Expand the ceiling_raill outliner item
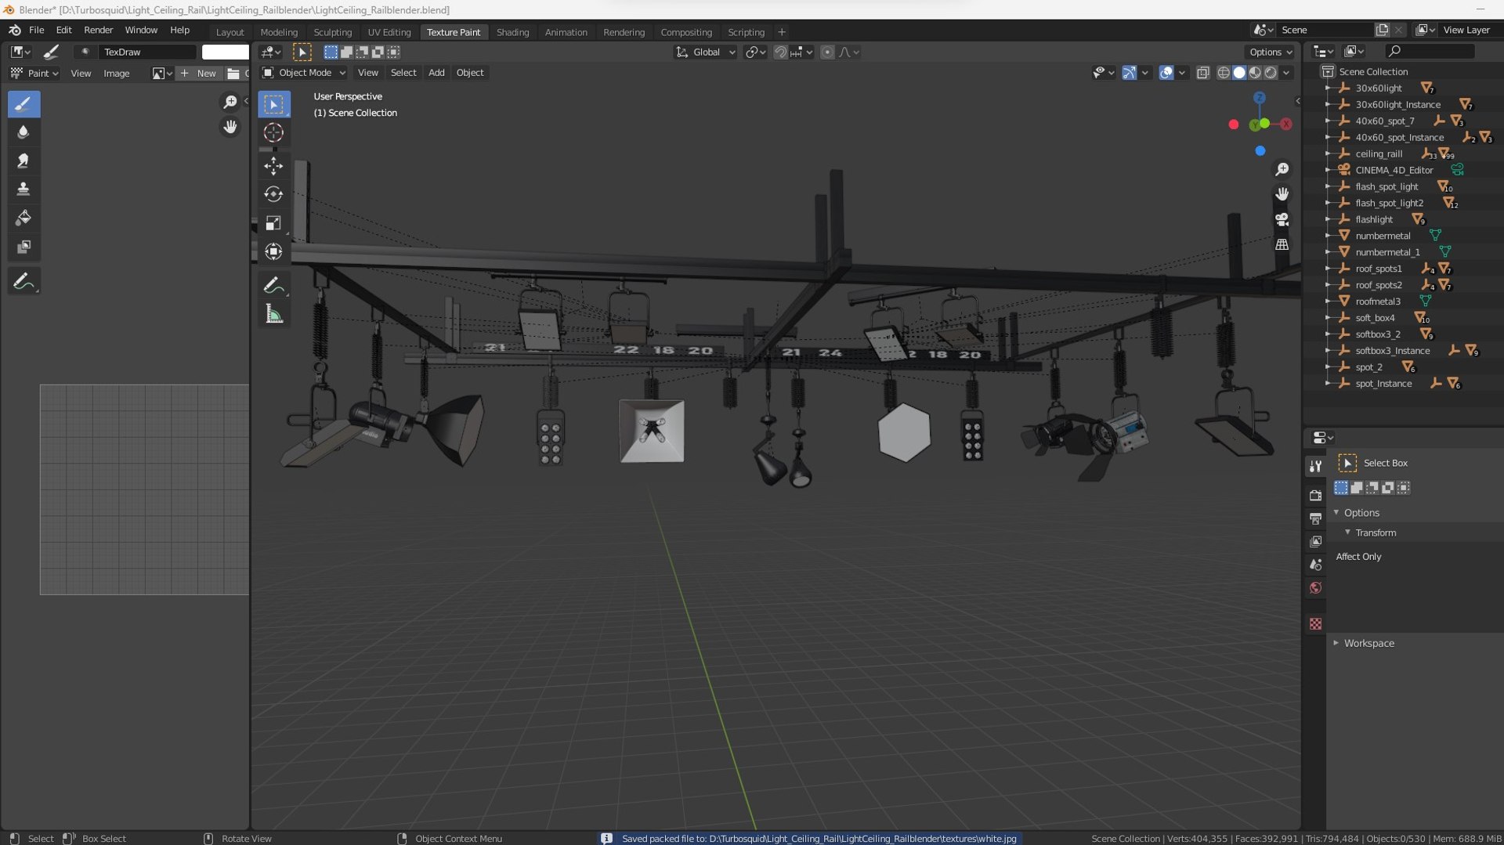 (1328, 153)
